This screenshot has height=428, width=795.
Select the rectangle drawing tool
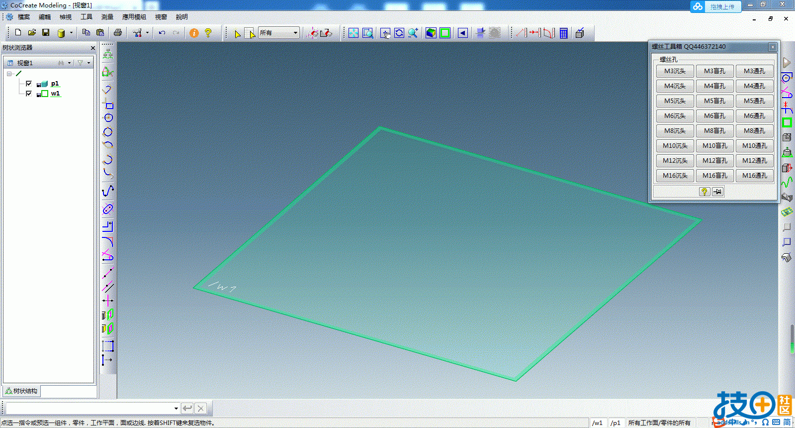tap(108, 105)
